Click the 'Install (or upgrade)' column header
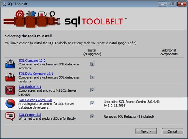Viewport: 188px width, 139px height. (92, 52)
